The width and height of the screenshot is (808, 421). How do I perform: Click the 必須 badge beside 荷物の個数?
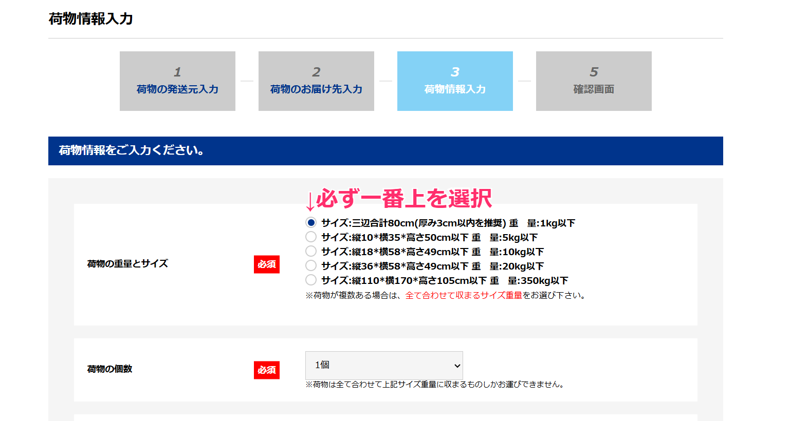[266, 370]
